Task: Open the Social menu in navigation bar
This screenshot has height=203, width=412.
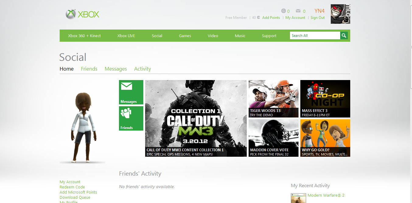Action: 157,36
